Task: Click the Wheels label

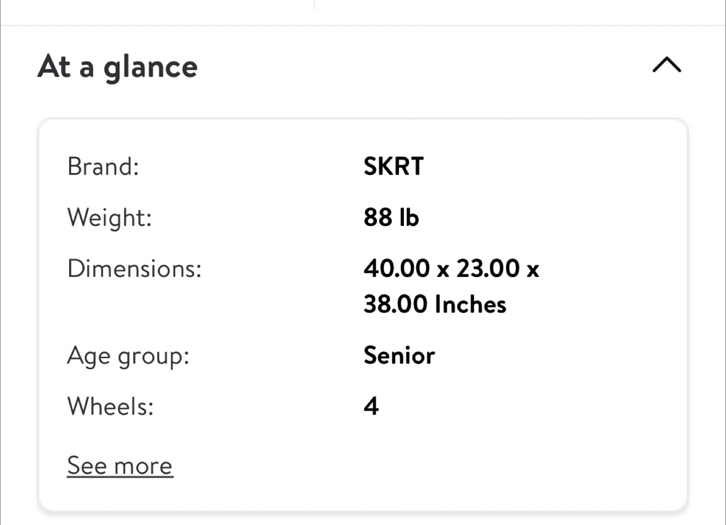Action: pos(110,406)
